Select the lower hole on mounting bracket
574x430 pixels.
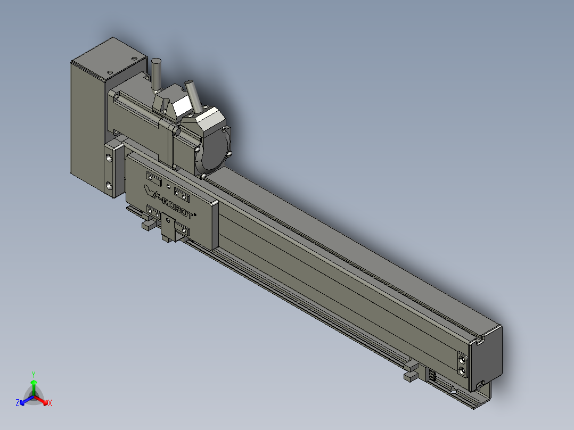109,186
